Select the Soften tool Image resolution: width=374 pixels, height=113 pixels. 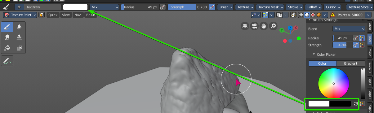tap(19, 27)
